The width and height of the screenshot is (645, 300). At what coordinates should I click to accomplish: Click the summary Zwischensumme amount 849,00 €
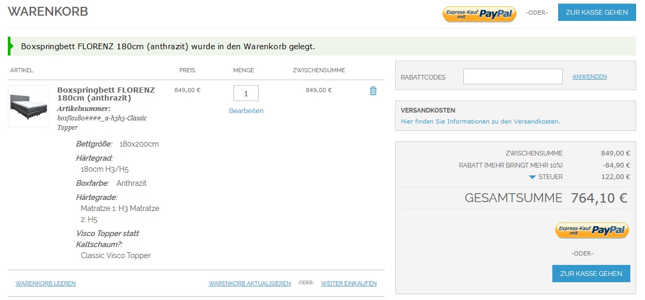[616, 153]
